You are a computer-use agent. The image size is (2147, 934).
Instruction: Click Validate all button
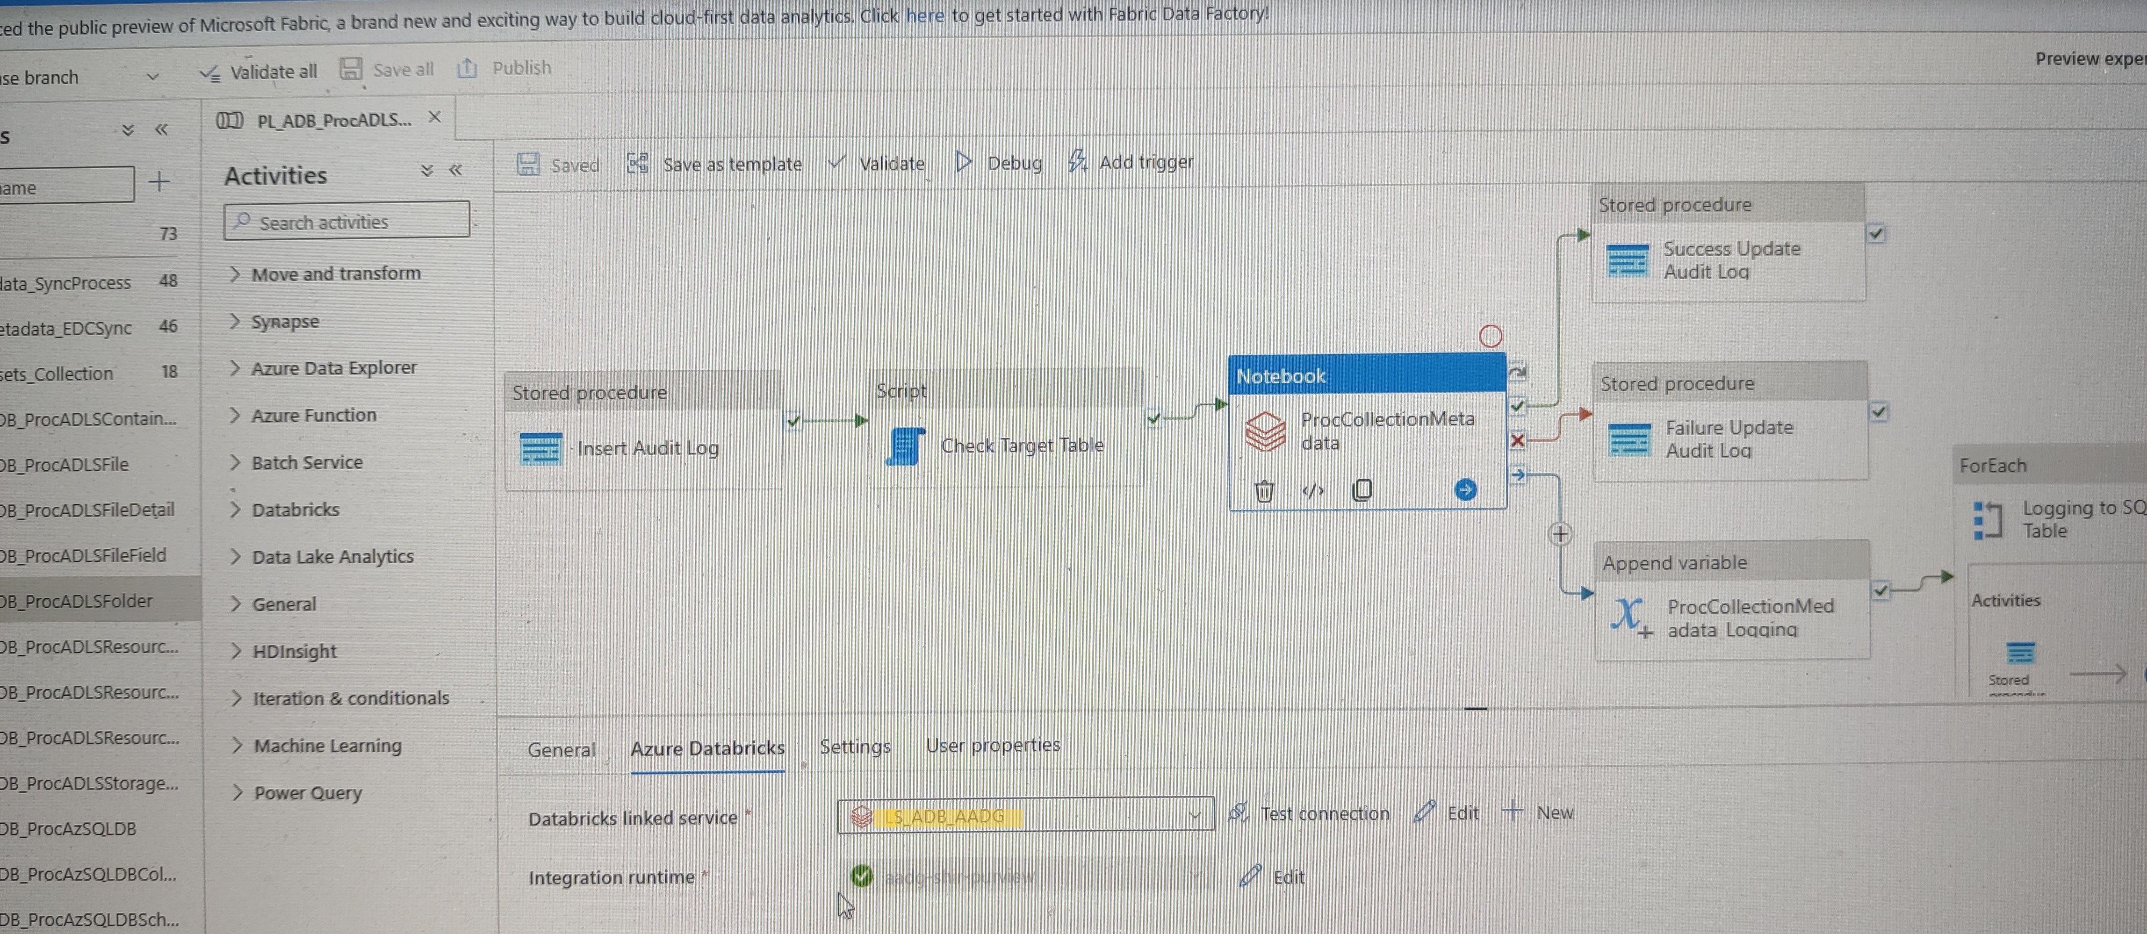259,71
